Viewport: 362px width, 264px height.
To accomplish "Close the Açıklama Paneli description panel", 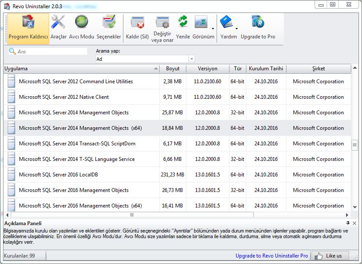I will point(354,223).
